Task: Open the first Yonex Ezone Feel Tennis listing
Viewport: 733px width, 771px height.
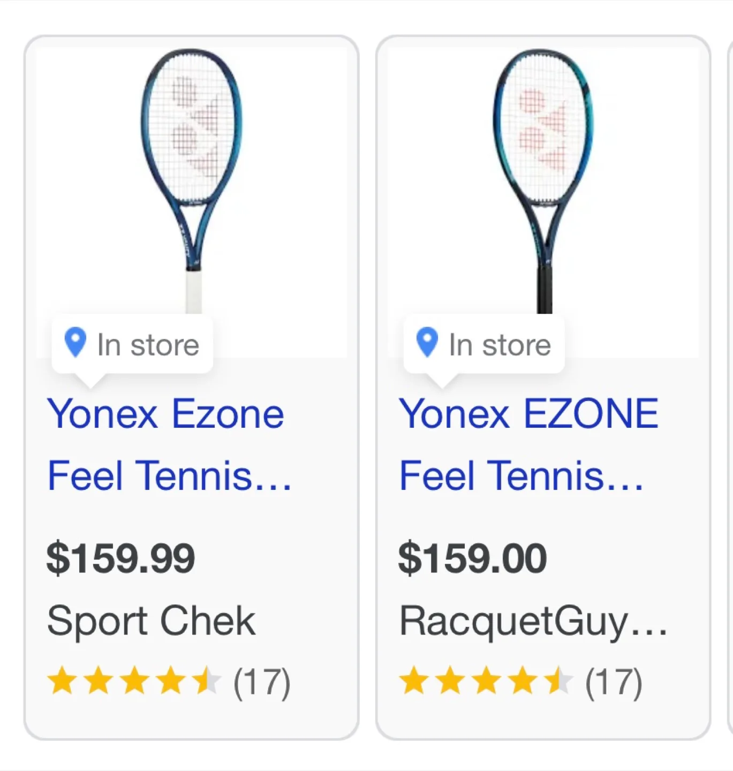Action: (x=166, y=444)
